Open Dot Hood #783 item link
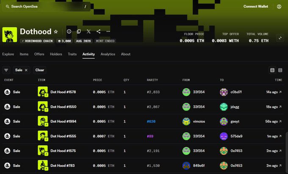 tap(63, 166)
